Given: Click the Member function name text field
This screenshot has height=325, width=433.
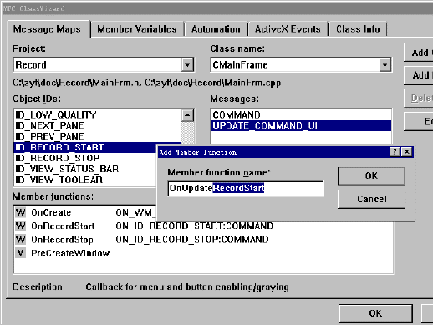Looking at the screenshot, I should [246, 189].
